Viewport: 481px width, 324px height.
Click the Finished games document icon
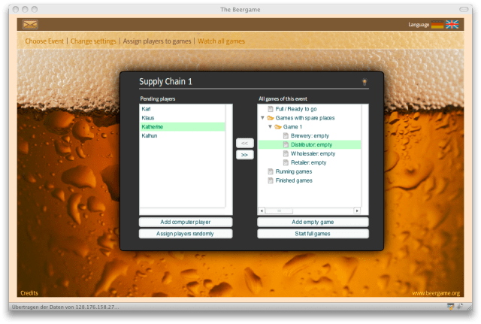270,180
